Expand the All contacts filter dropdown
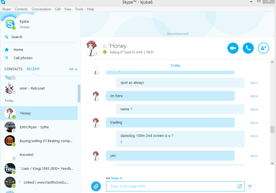Screen dimensions: 276x193 click(73, 69)
